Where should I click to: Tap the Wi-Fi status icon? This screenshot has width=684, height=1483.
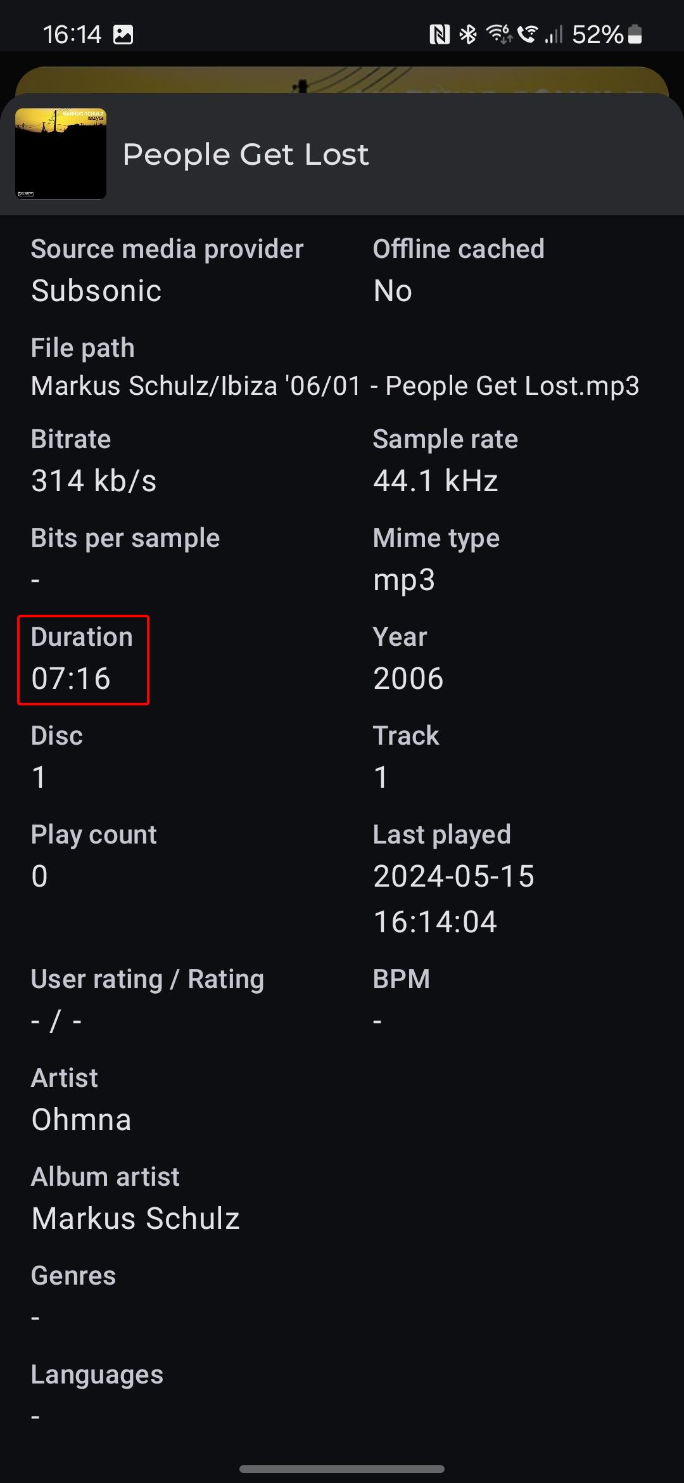pyautogui.click(x=499, y=34)
